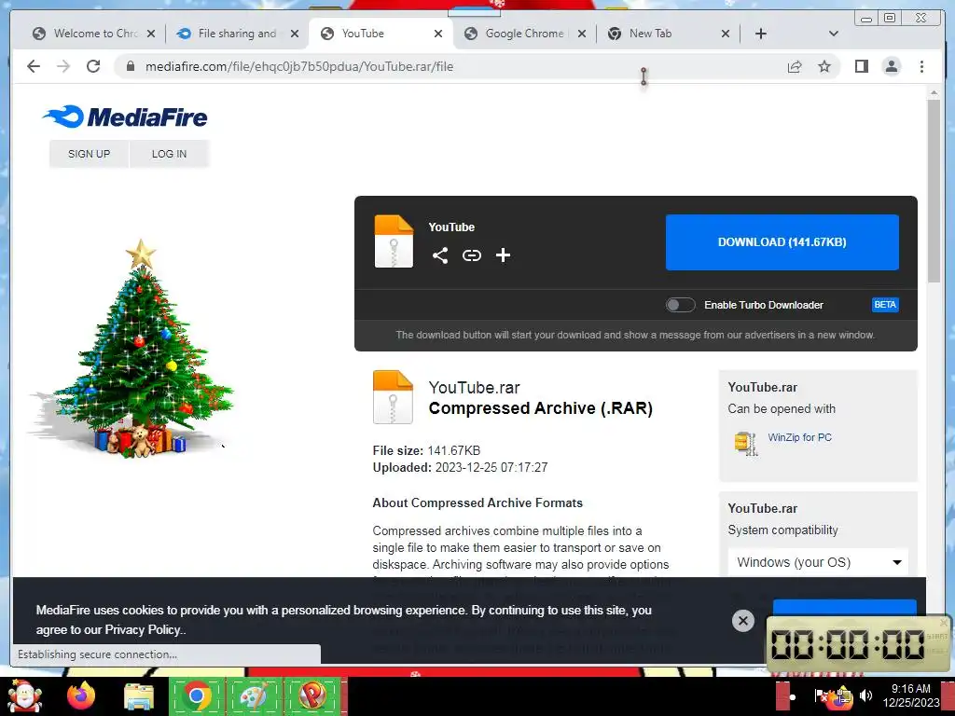This screenshot has width=955, height=716.
Task: Dismiss the cookie banner with X
Action: point(742,620)
